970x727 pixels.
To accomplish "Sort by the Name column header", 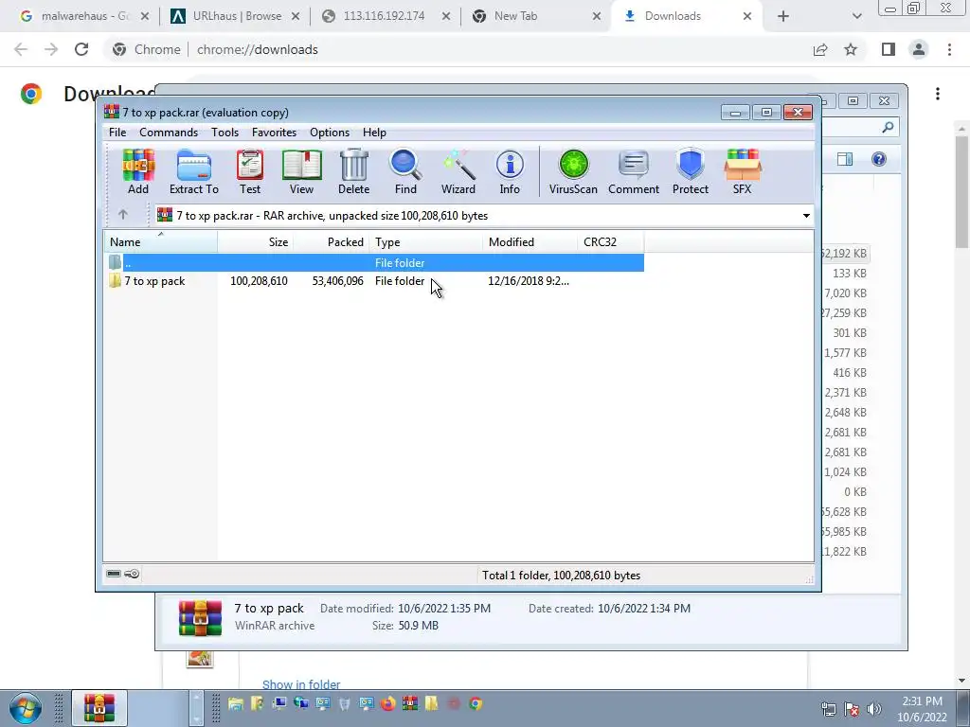I will point(160,241).
